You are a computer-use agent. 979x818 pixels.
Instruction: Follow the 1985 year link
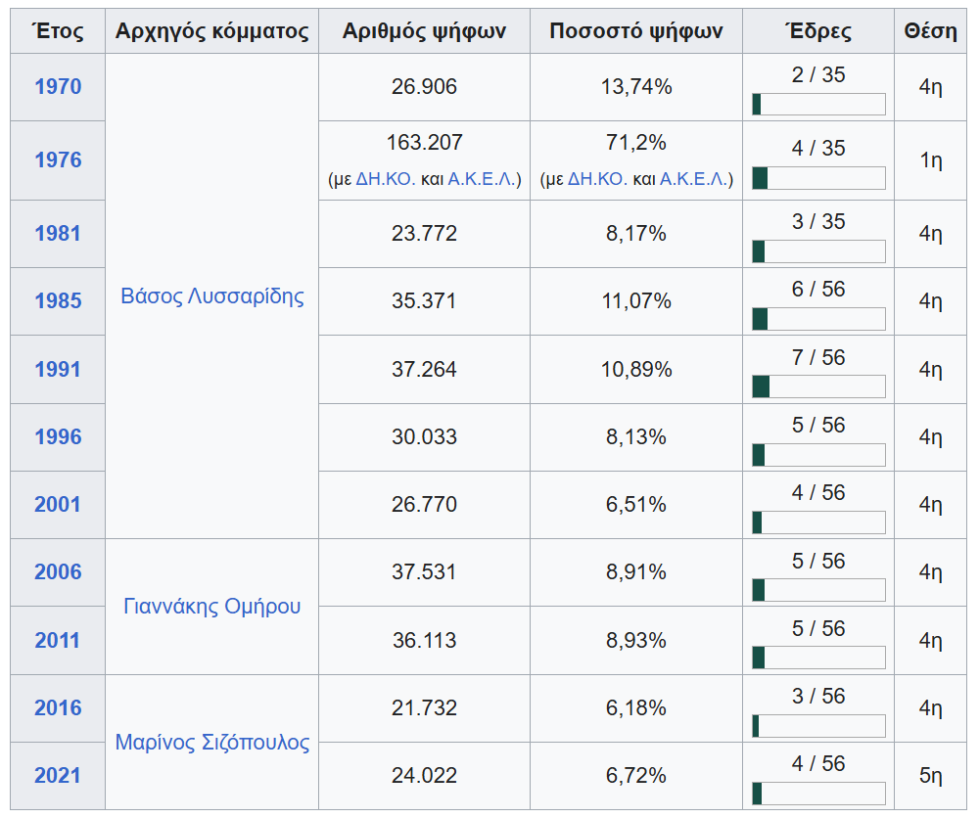[58, 301]
